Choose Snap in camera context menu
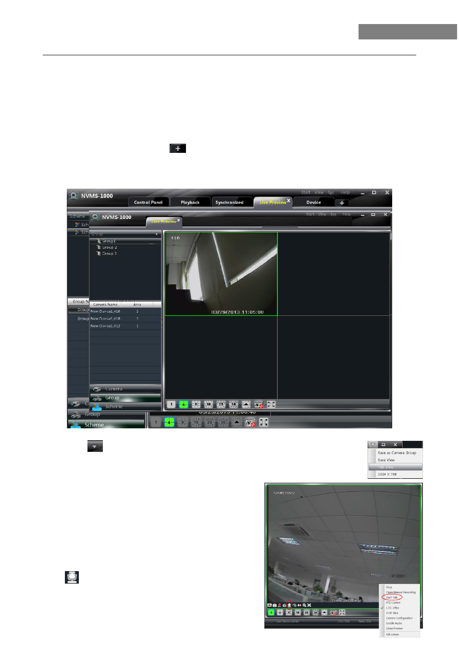 400,587
